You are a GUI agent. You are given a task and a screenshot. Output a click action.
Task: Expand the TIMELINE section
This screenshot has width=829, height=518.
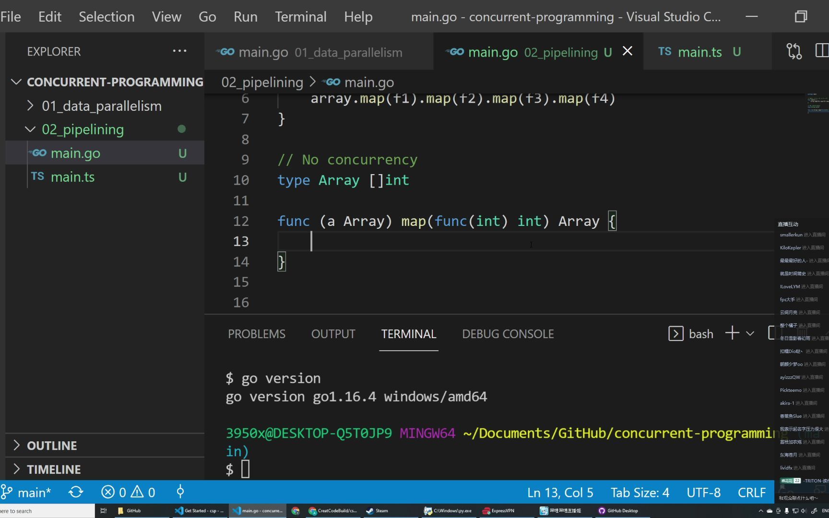click(x=105, y=469)
